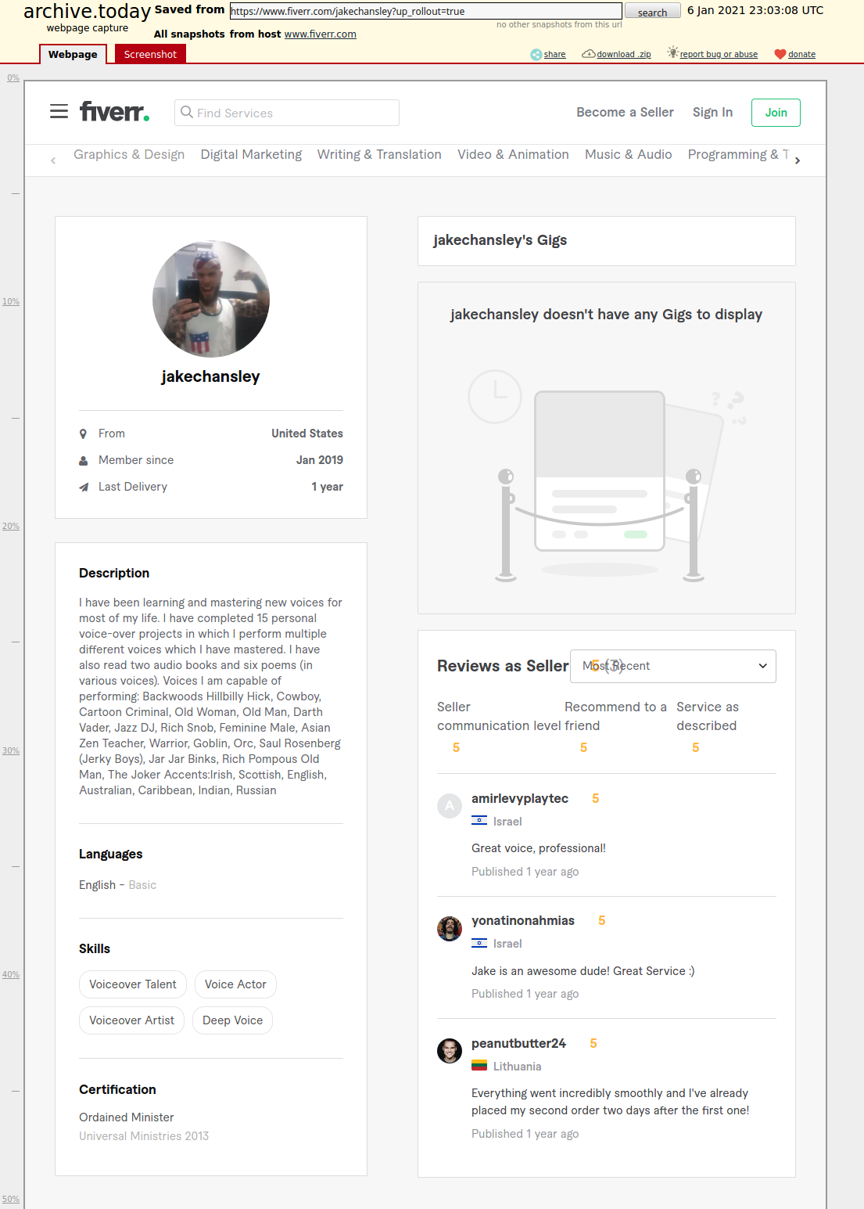The height and width of the screenshot is (1209, 864).
Task: Click the report bug lightbulb icon
Action: coord(672,52)
